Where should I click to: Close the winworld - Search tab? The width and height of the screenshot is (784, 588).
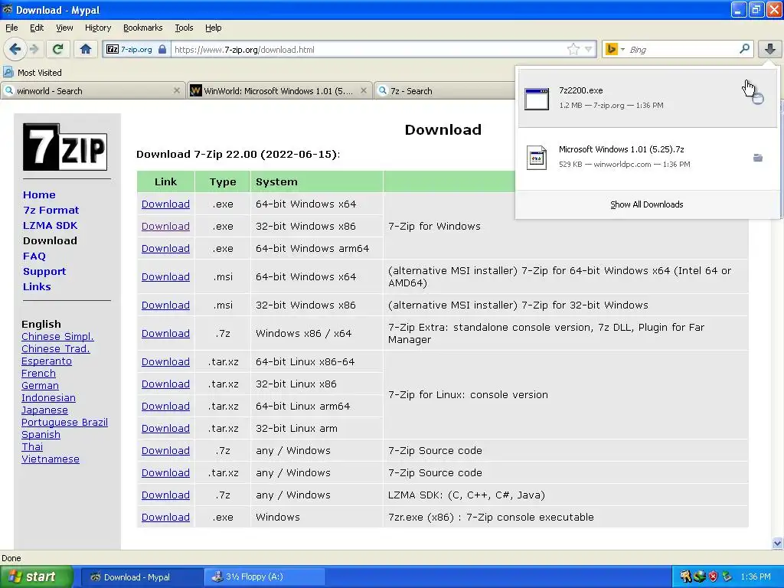click(x=177, y=90)
